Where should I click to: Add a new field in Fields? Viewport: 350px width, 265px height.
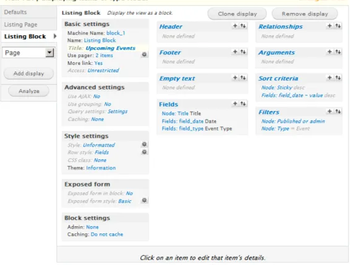tap(235, 104)
